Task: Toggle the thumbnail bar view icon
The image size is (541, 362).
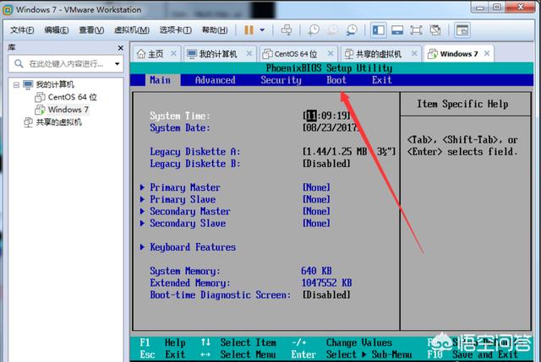Action: pos(397,30)
